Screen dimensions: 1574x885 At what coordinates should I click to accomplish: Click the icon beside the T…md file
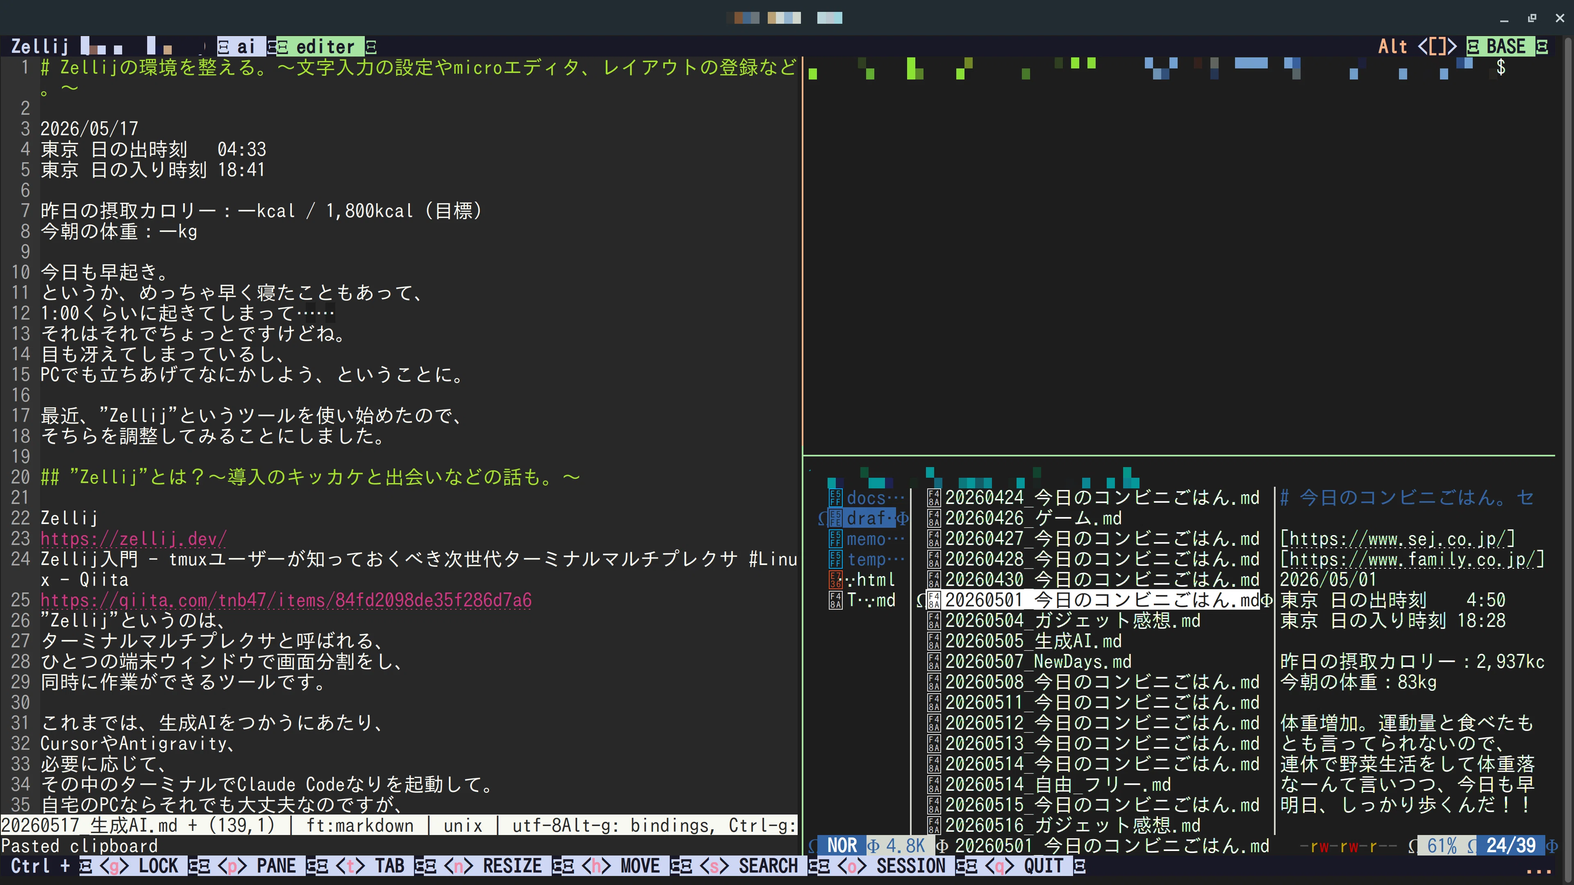[x=835, y=600]
